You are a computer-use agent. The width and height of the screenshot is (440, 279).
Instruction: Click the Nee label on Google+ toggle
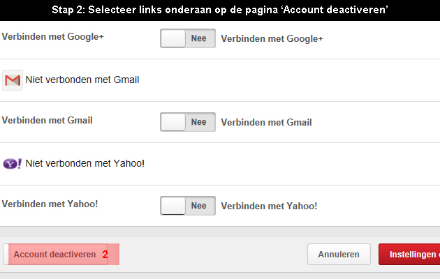pyautogui.click(x=198, y=38)
